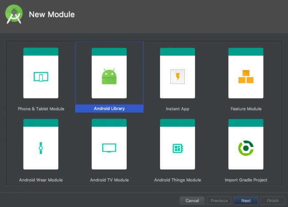Select the Feature Module orange blocks icon
The width and height of the screenshot is (288, 207).
(x=246, y=77)
